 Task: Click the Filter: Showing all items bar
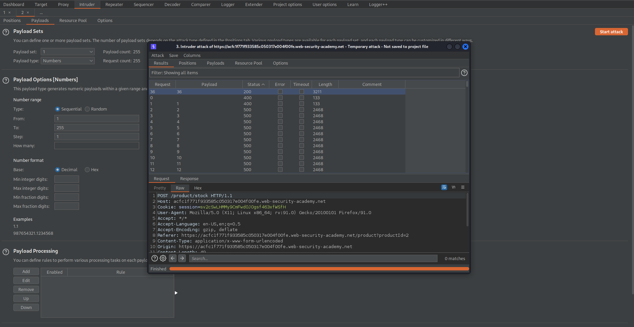click(304, 73)
